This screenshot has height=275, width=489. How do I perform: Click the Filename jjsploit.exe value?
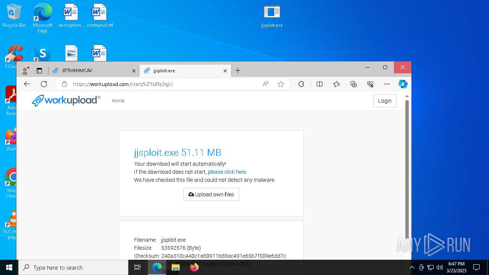173,240
